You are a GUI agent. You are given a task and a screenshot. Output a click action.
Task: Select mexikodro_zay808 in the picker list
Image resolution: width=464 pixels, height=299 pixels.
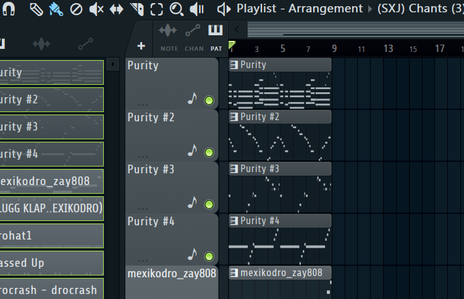pos(52,181)
